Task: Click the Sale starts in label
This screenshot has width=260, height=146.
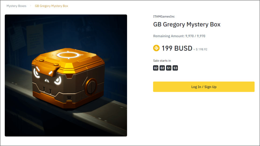Action: tap(162, 61)
